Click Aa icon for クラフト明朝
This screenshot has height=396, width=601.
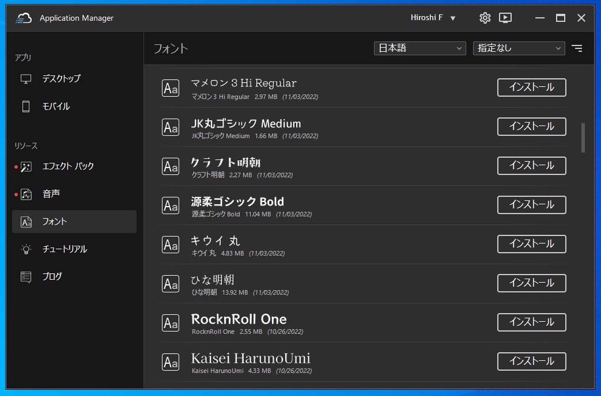pos(171,166)
